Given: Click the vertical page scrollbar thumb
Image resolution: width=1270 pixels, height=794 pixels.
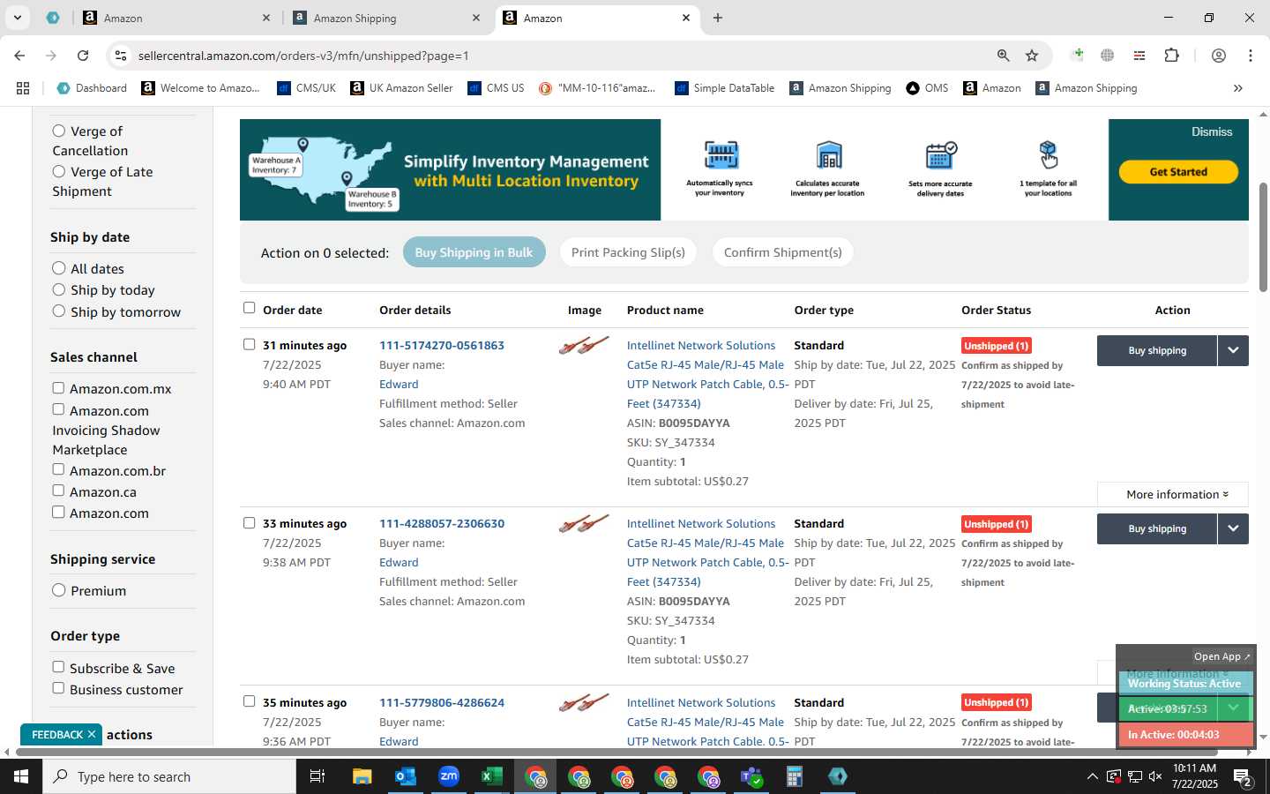Looking at the screenshot, I should pyautogui.click(x=1263, y=236).
